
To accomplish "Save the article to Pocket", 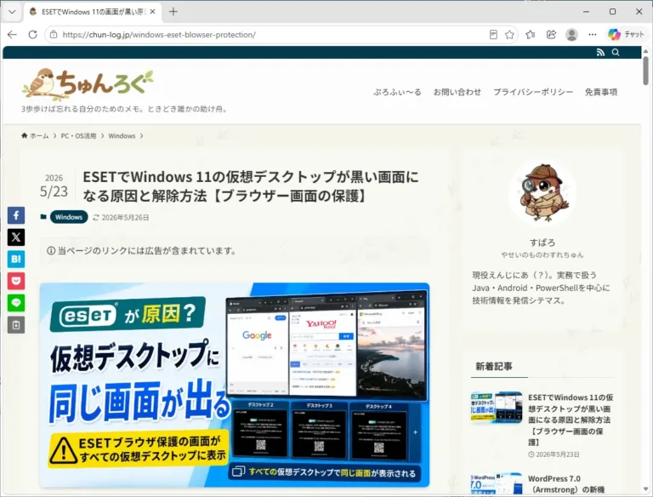I will tap(16, 281).
